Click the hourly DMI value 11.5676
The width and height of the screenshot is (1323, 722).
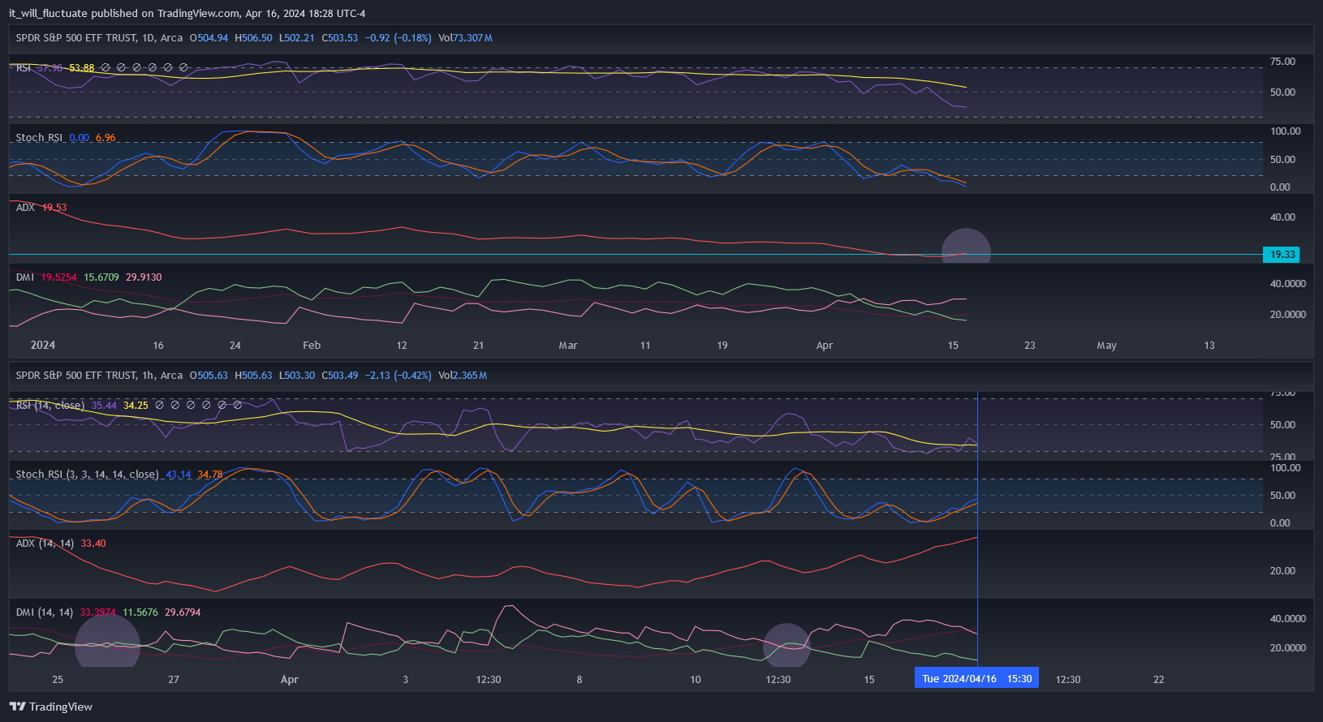[140, 612]
